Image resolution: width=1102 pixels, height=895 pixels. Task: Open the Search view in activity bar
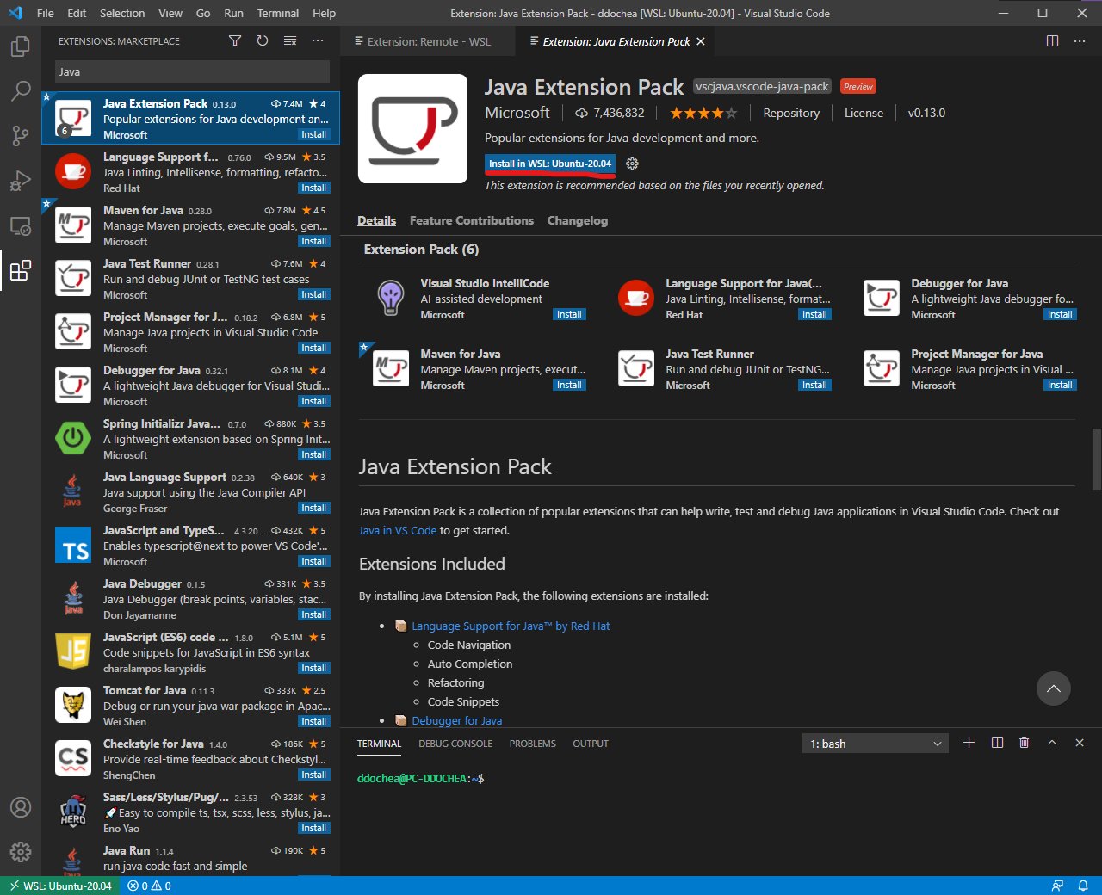pyautogui.click(x=21, y=90)
